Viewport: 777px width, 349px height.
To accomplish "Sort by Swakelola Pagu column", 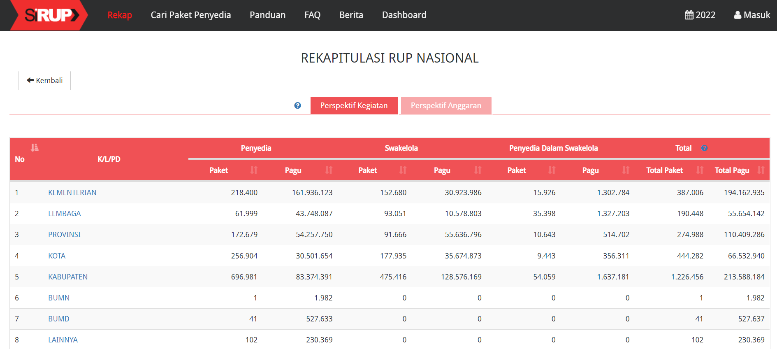I will 478,170.
